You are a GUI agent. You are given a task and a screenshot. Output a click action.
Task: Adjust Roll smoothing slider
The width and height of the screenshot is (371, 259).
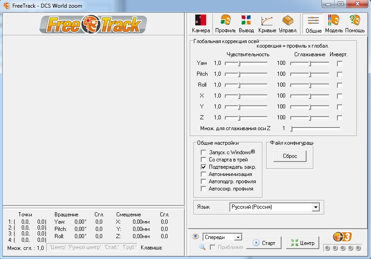click(310, 85)
